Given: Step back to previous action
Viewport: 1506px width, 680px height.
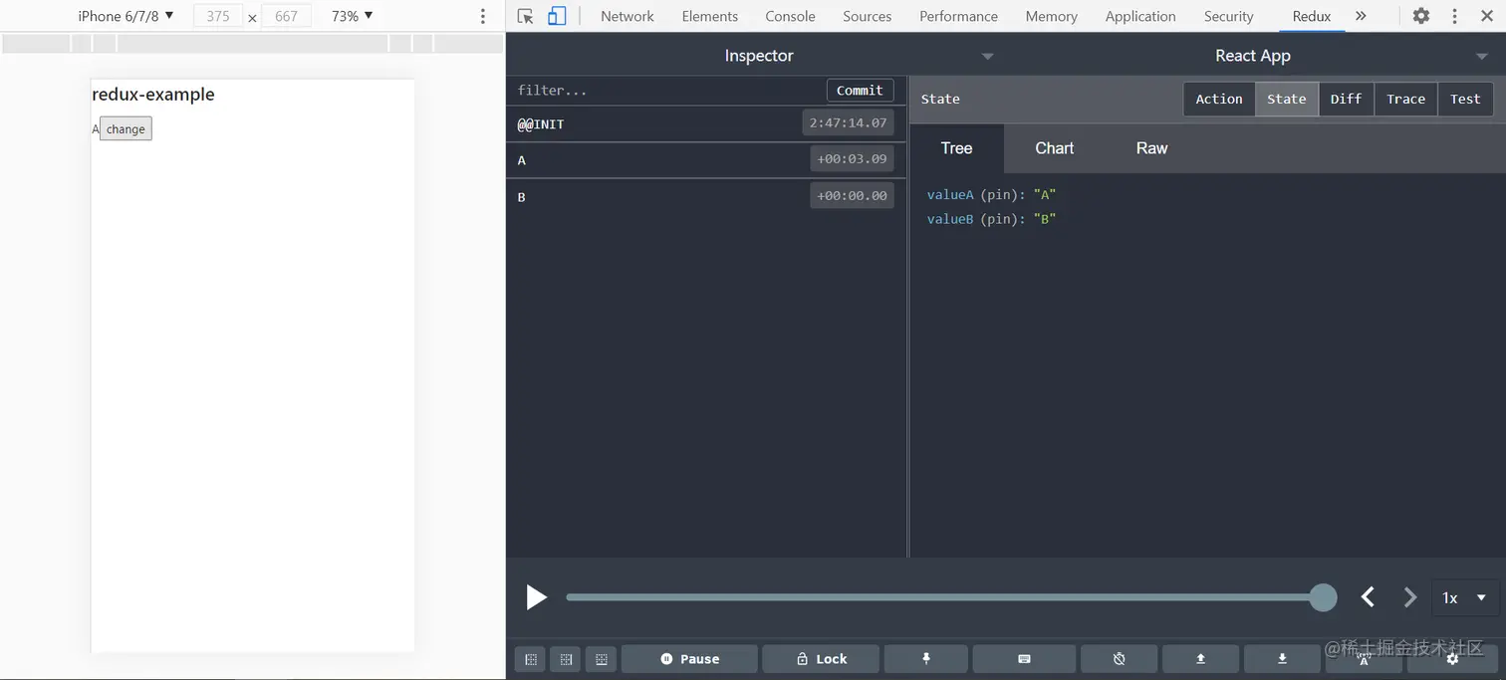Looking at the screenshot, I should tap(1369, 597).
